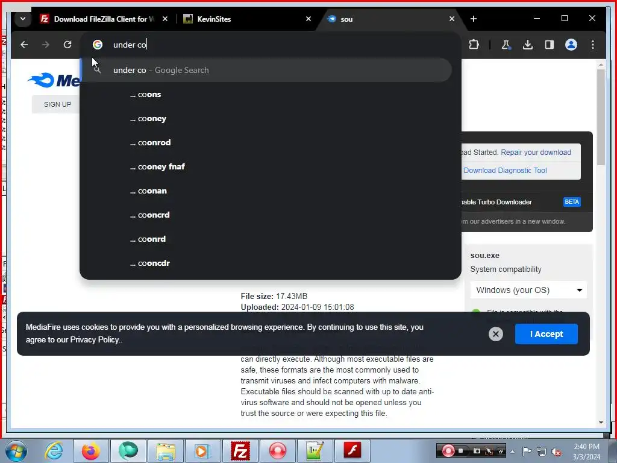Click the MediaFire logo
Viewport: 617px width, 463px height.
point(54,80)
